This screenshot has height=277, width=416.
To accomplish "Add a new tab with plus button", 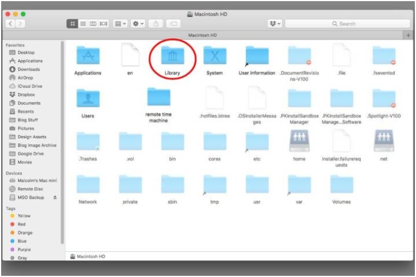I will [x=408, y=35].
